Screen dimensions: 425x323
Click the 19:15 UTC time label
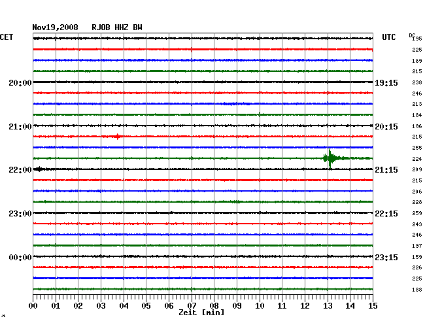click(386, 82)
